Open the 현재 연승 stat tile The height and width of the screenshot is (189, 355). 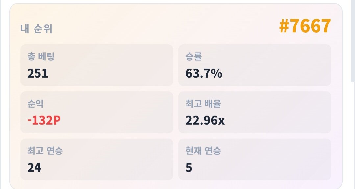[x=255, y=159]
